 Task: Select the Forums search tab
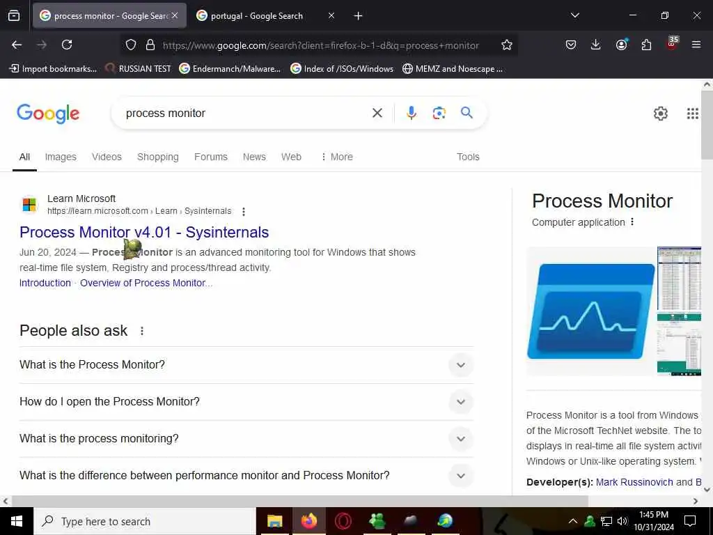(210, 157)
